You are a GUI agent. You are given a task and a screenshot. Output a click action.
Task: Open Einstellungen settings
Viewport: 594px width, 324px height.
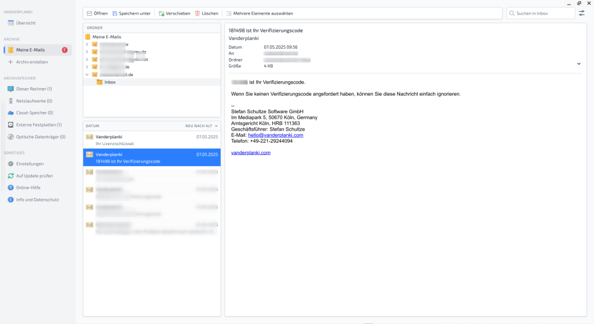(x=30, y=164)
